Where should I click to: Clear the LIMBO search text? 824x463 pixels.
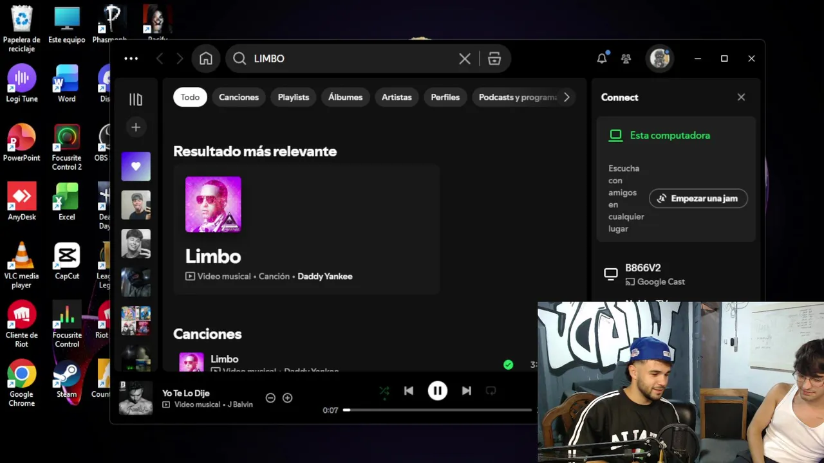(465, 59)
